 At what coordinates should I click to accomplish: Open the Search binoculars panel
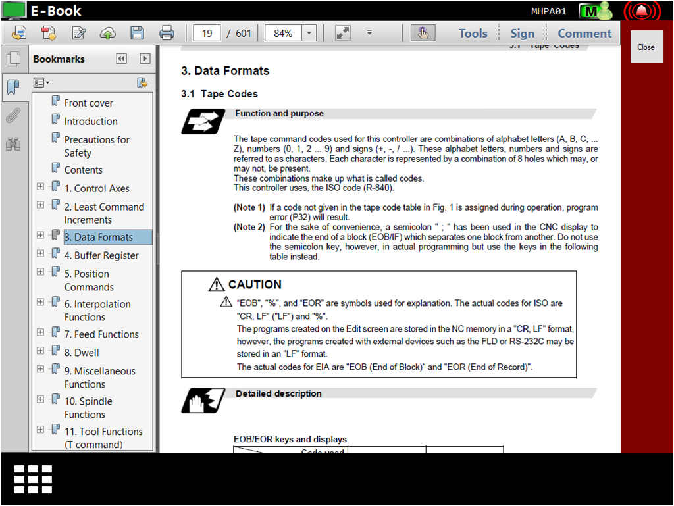tap(13, 143)
